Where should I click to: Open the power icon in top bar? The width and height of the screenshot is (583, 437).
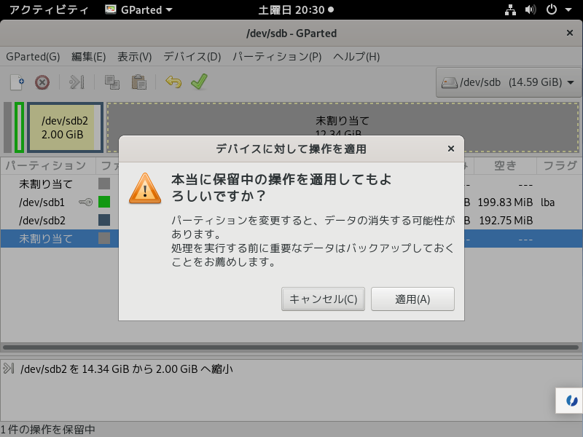[x=552, y=9]
